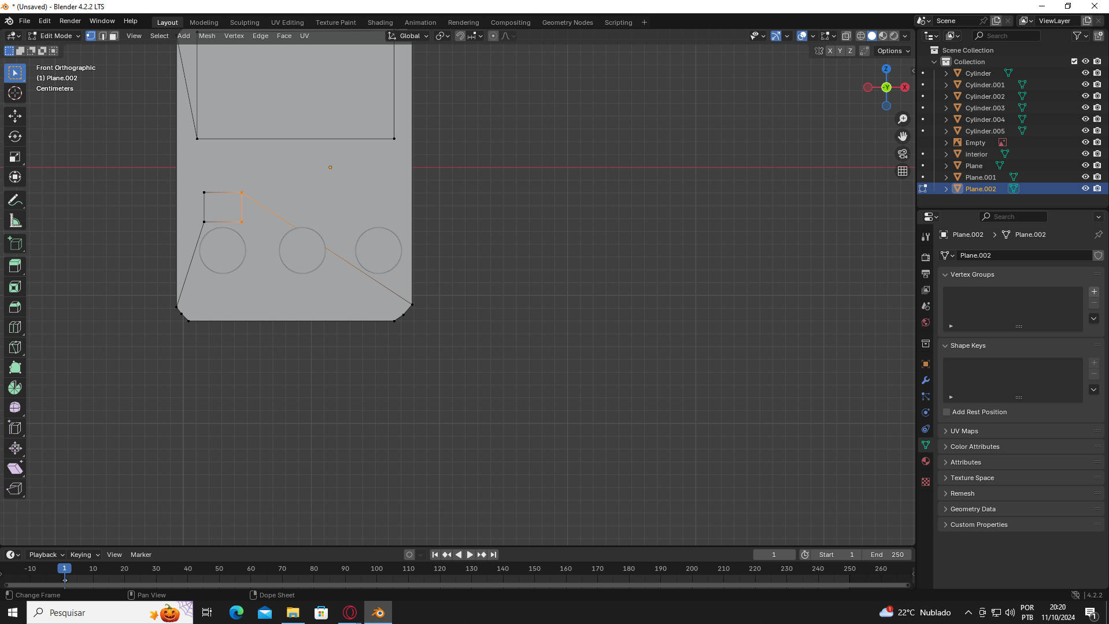
Task: Activate the Move tool
Action: (15, 116)
